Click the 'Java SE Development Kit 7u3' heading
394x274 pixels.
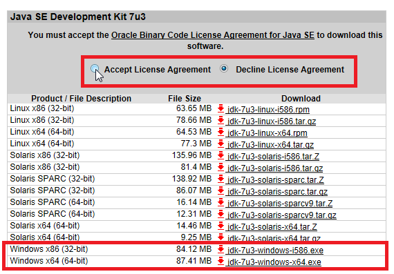[78, 17]
